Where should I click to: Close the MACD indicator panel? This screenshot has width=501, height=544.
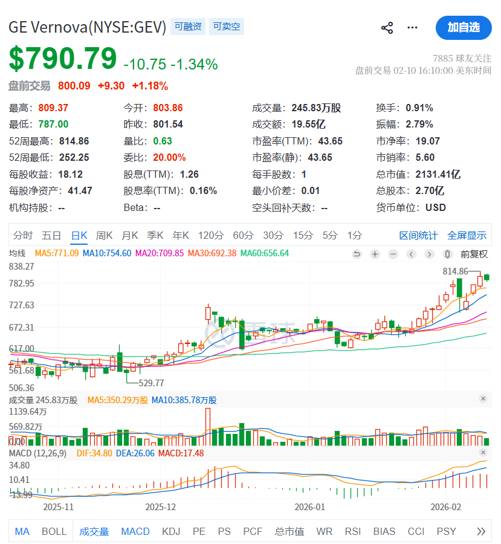[x=483, y=452]
